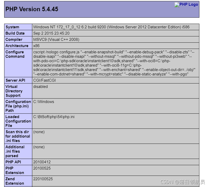Select C:\BtSoft\php\54\php.ini value
This screenshot has width=209, height=187.
(x=54, y=117)
